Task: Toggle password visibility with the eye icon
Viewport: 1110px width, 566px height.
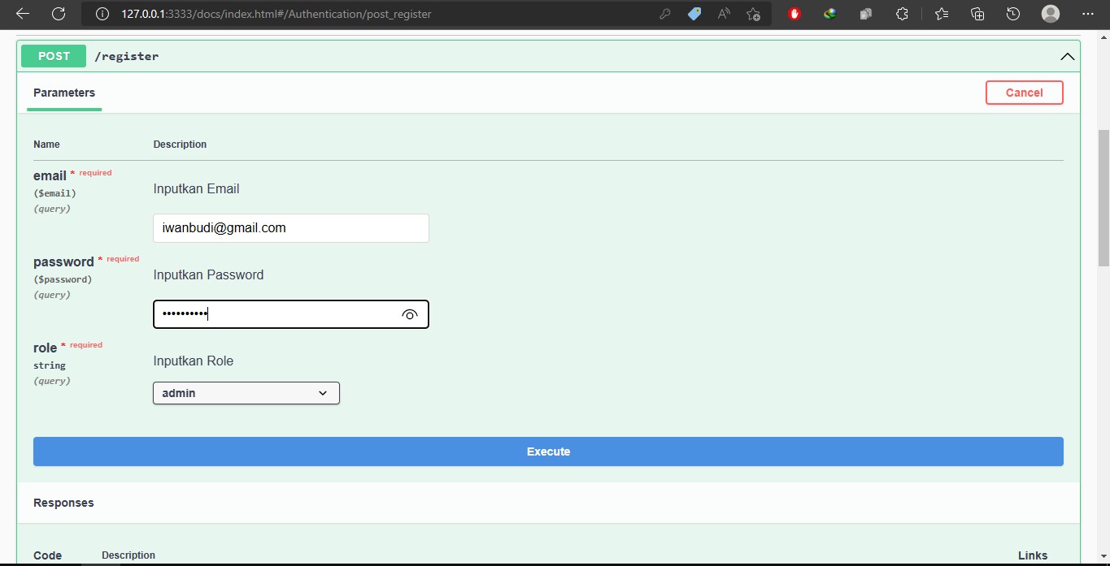Action: point(410,315)
